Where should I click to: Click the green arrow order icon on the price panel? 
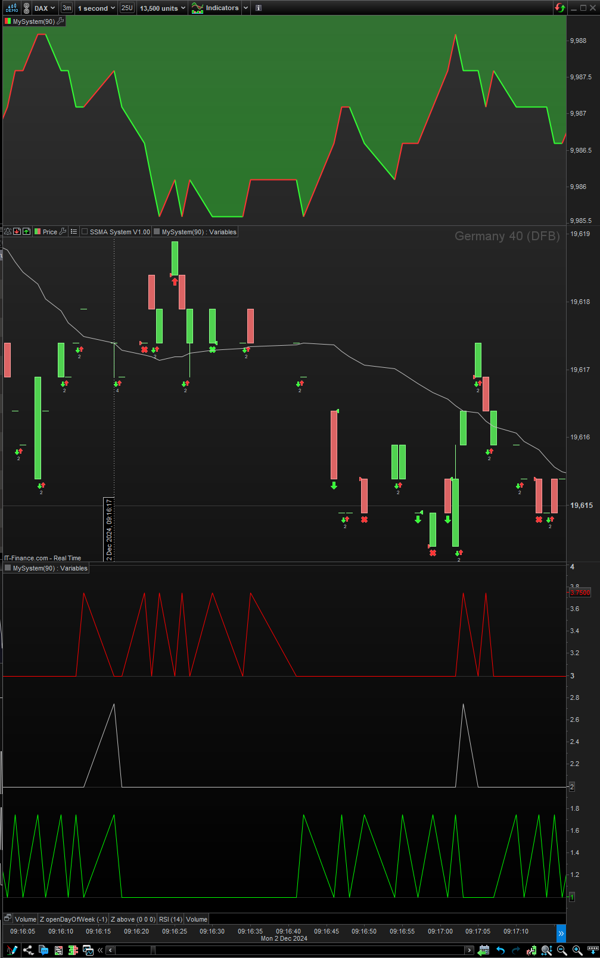[x=26, y=231]
